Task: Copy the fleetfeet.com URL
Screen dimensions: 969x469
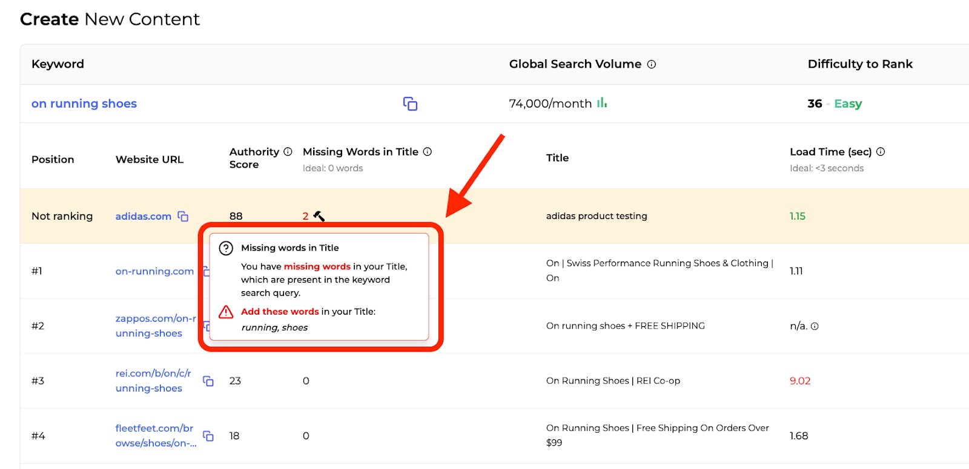Action: pos(208,436)
